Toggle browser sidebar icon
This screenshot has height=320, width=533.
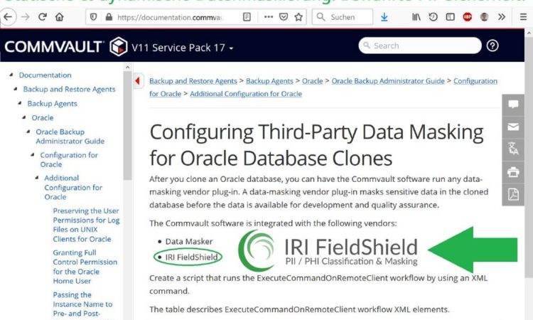451,16
